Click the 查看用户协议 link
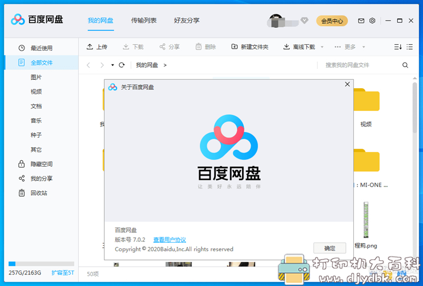423x286 pixels. point(169,239)
